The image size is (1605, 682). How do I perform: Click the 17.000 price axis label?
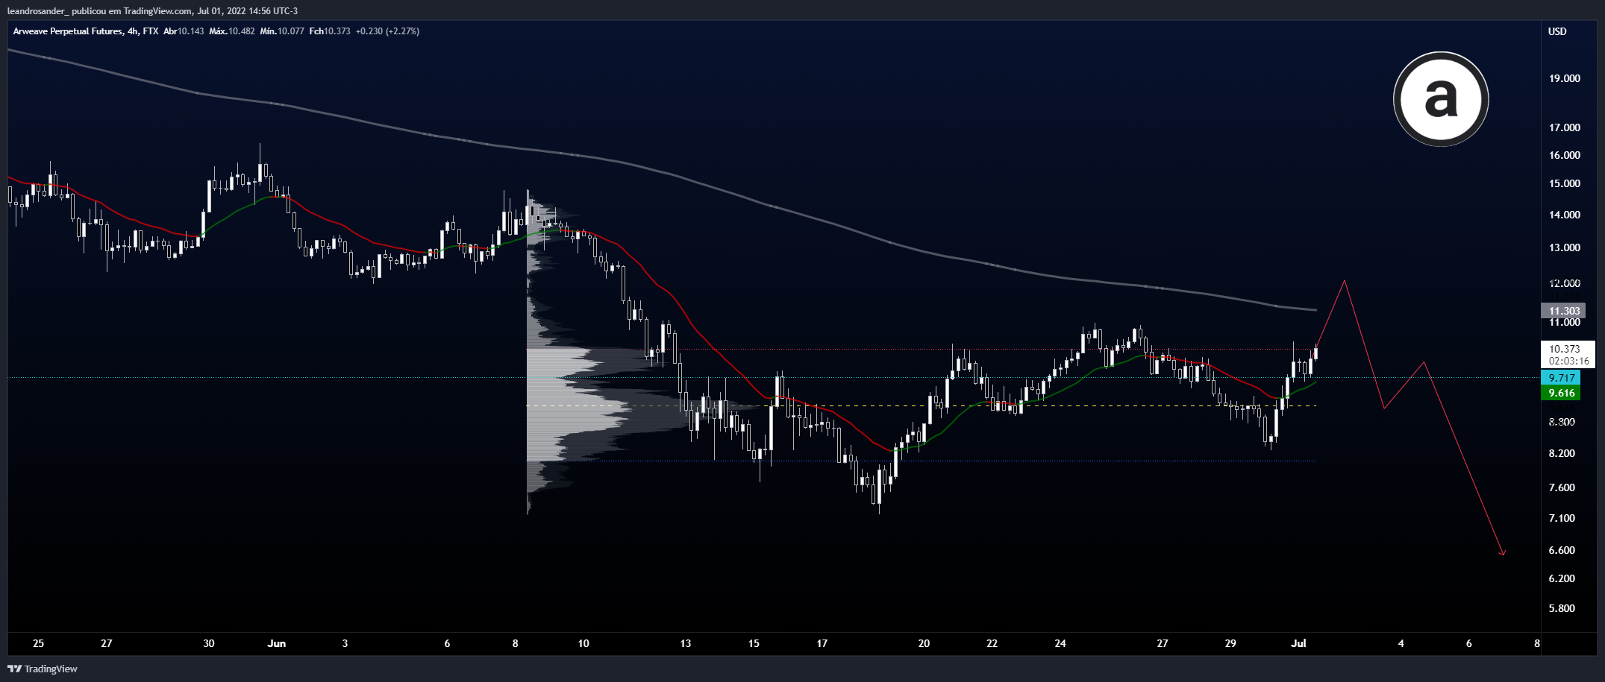click(1565, 127)
